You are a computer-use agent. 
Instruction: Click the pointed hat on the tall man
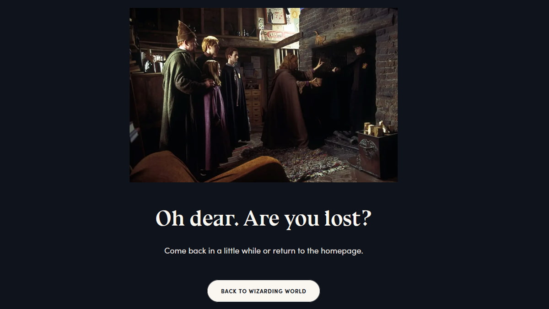185,31
